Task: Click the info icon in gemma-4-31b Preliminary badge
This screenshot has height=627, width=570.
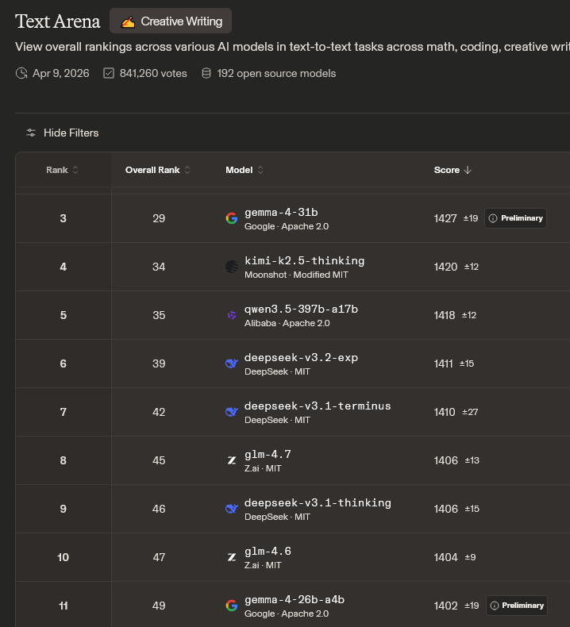Action: tap(493, 218)
